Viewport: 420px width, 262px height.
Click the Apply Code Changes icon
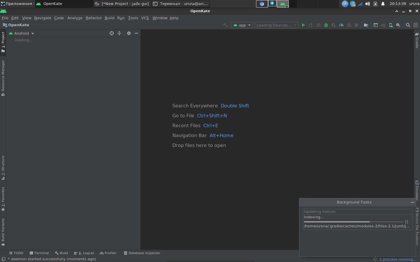coord(318,25)
